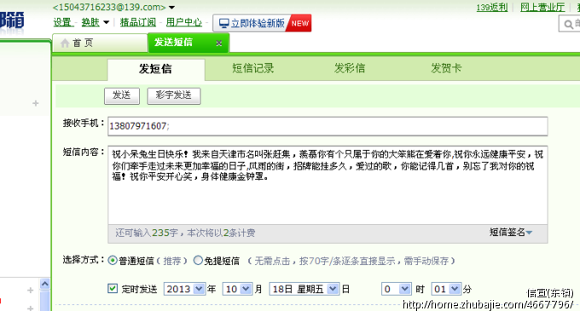The image size is (580, 311).
Task: Open the minute 01 dropdown
Action: 446,289
